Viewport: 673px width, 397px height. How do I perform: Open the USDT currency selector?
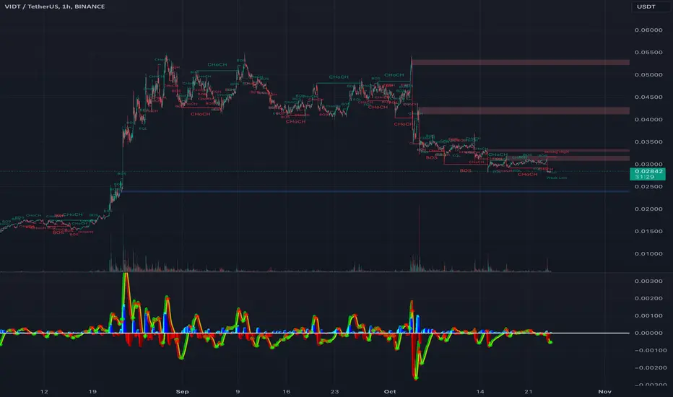650,6
